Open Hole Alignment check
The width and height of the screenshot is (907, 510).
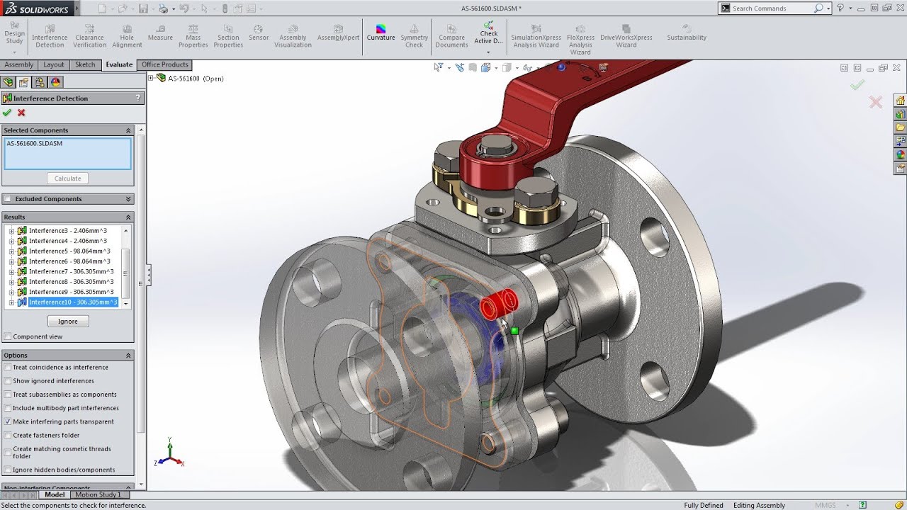point(128,36)
